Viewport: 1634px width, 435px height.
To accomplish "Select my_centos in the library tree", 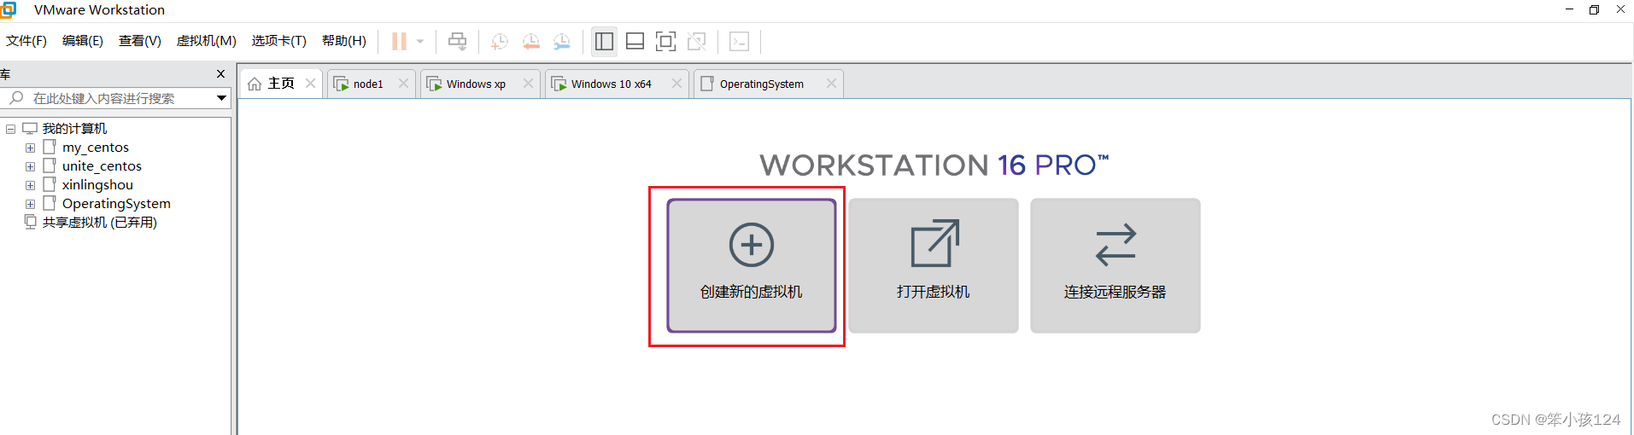I will click(x=96, y=148).
